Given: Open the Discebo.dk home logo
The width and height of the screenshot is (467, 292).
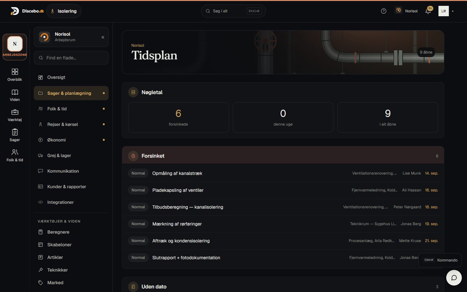Looking at the screenshot, I should tap(27, 11).
